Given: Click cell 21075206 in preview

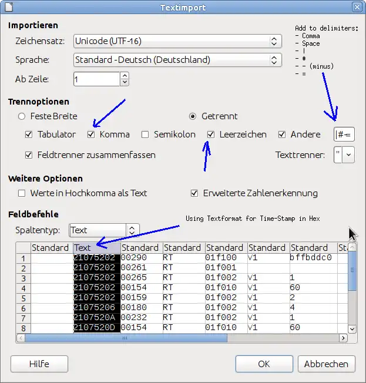Looking at the screenshot, I should pos(97,308).
